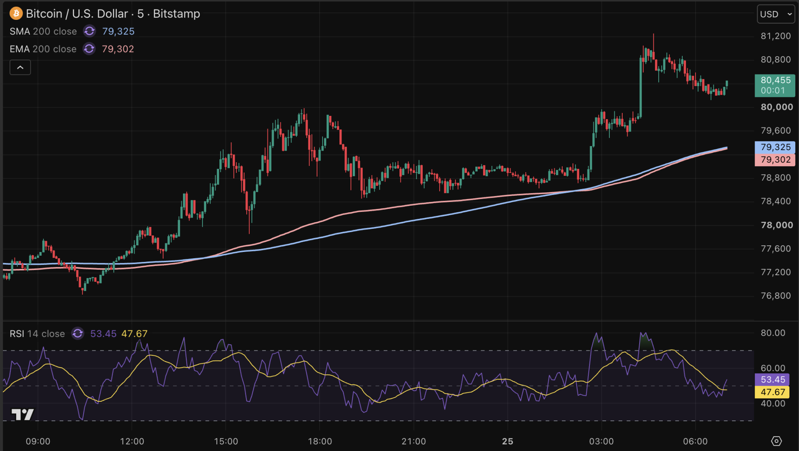
Task: Click the 81,200 price scale label
Action: pos(776,36)
